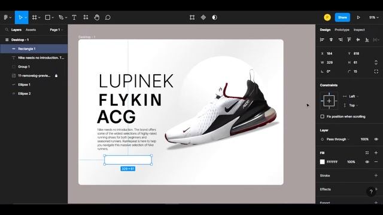Image resolution: width=383 pixels, height=215 pixels.
Task: Switch to the Design tab
Action: point(325,30)
